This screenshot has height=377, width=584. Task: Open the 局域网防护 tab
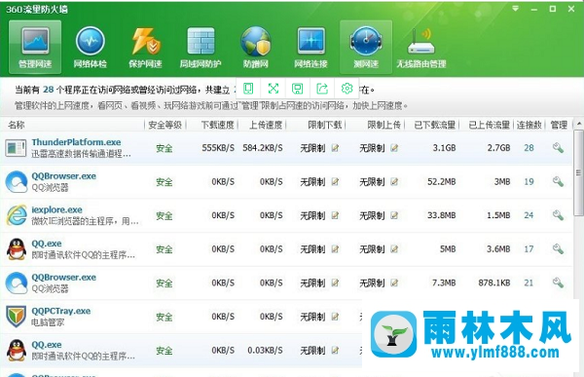(x=201, y=47)
